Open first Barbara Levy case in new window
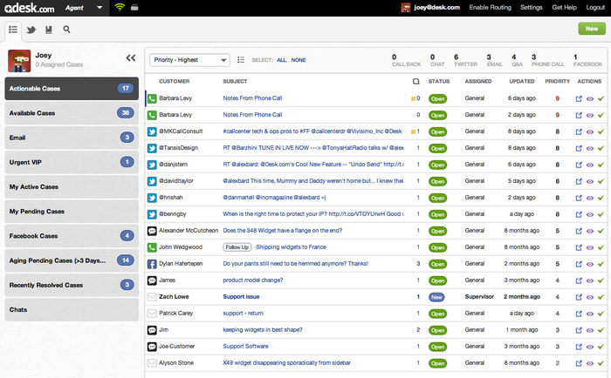This screenshot has height=378, width=611. click(x=578, y=98)
